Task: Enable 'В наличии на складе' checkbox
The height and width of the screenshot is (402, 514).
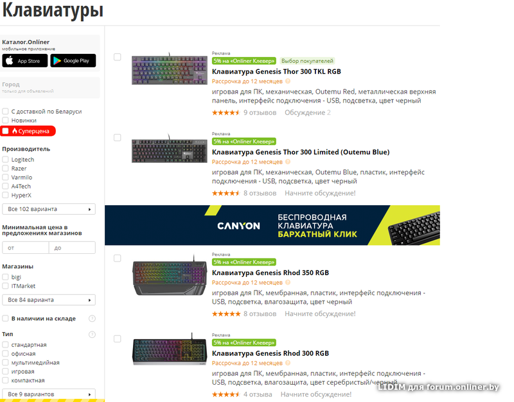Action: pyautogui.click(x=5, y=318)
